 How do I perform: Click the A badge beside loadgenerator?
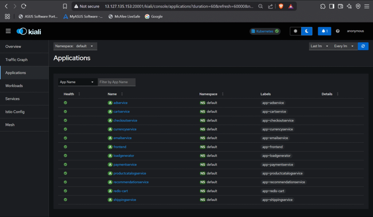pyautogui.click(x=110, y=156)
